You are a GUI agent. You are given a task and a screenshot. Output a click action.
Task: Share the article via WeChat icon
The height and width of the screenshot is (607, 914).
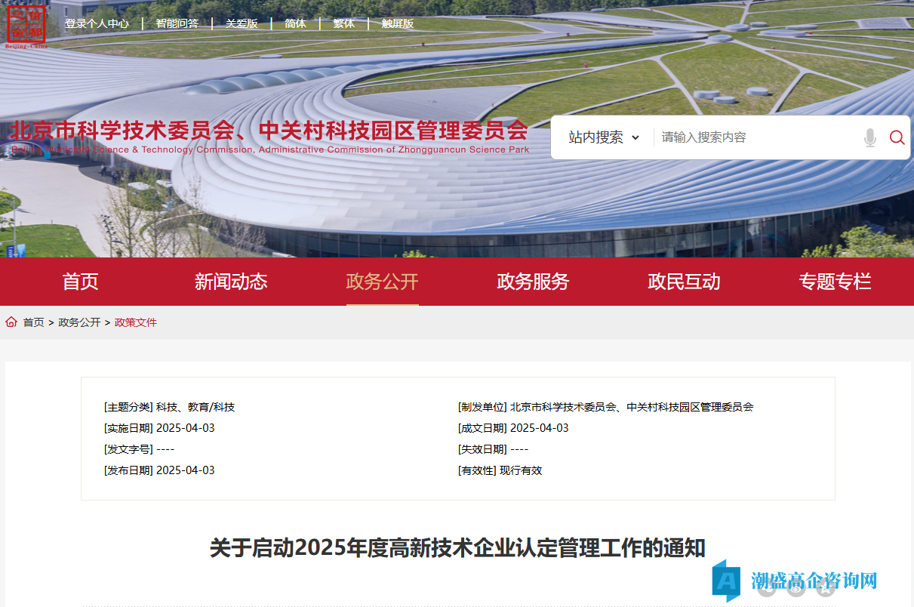767,588
